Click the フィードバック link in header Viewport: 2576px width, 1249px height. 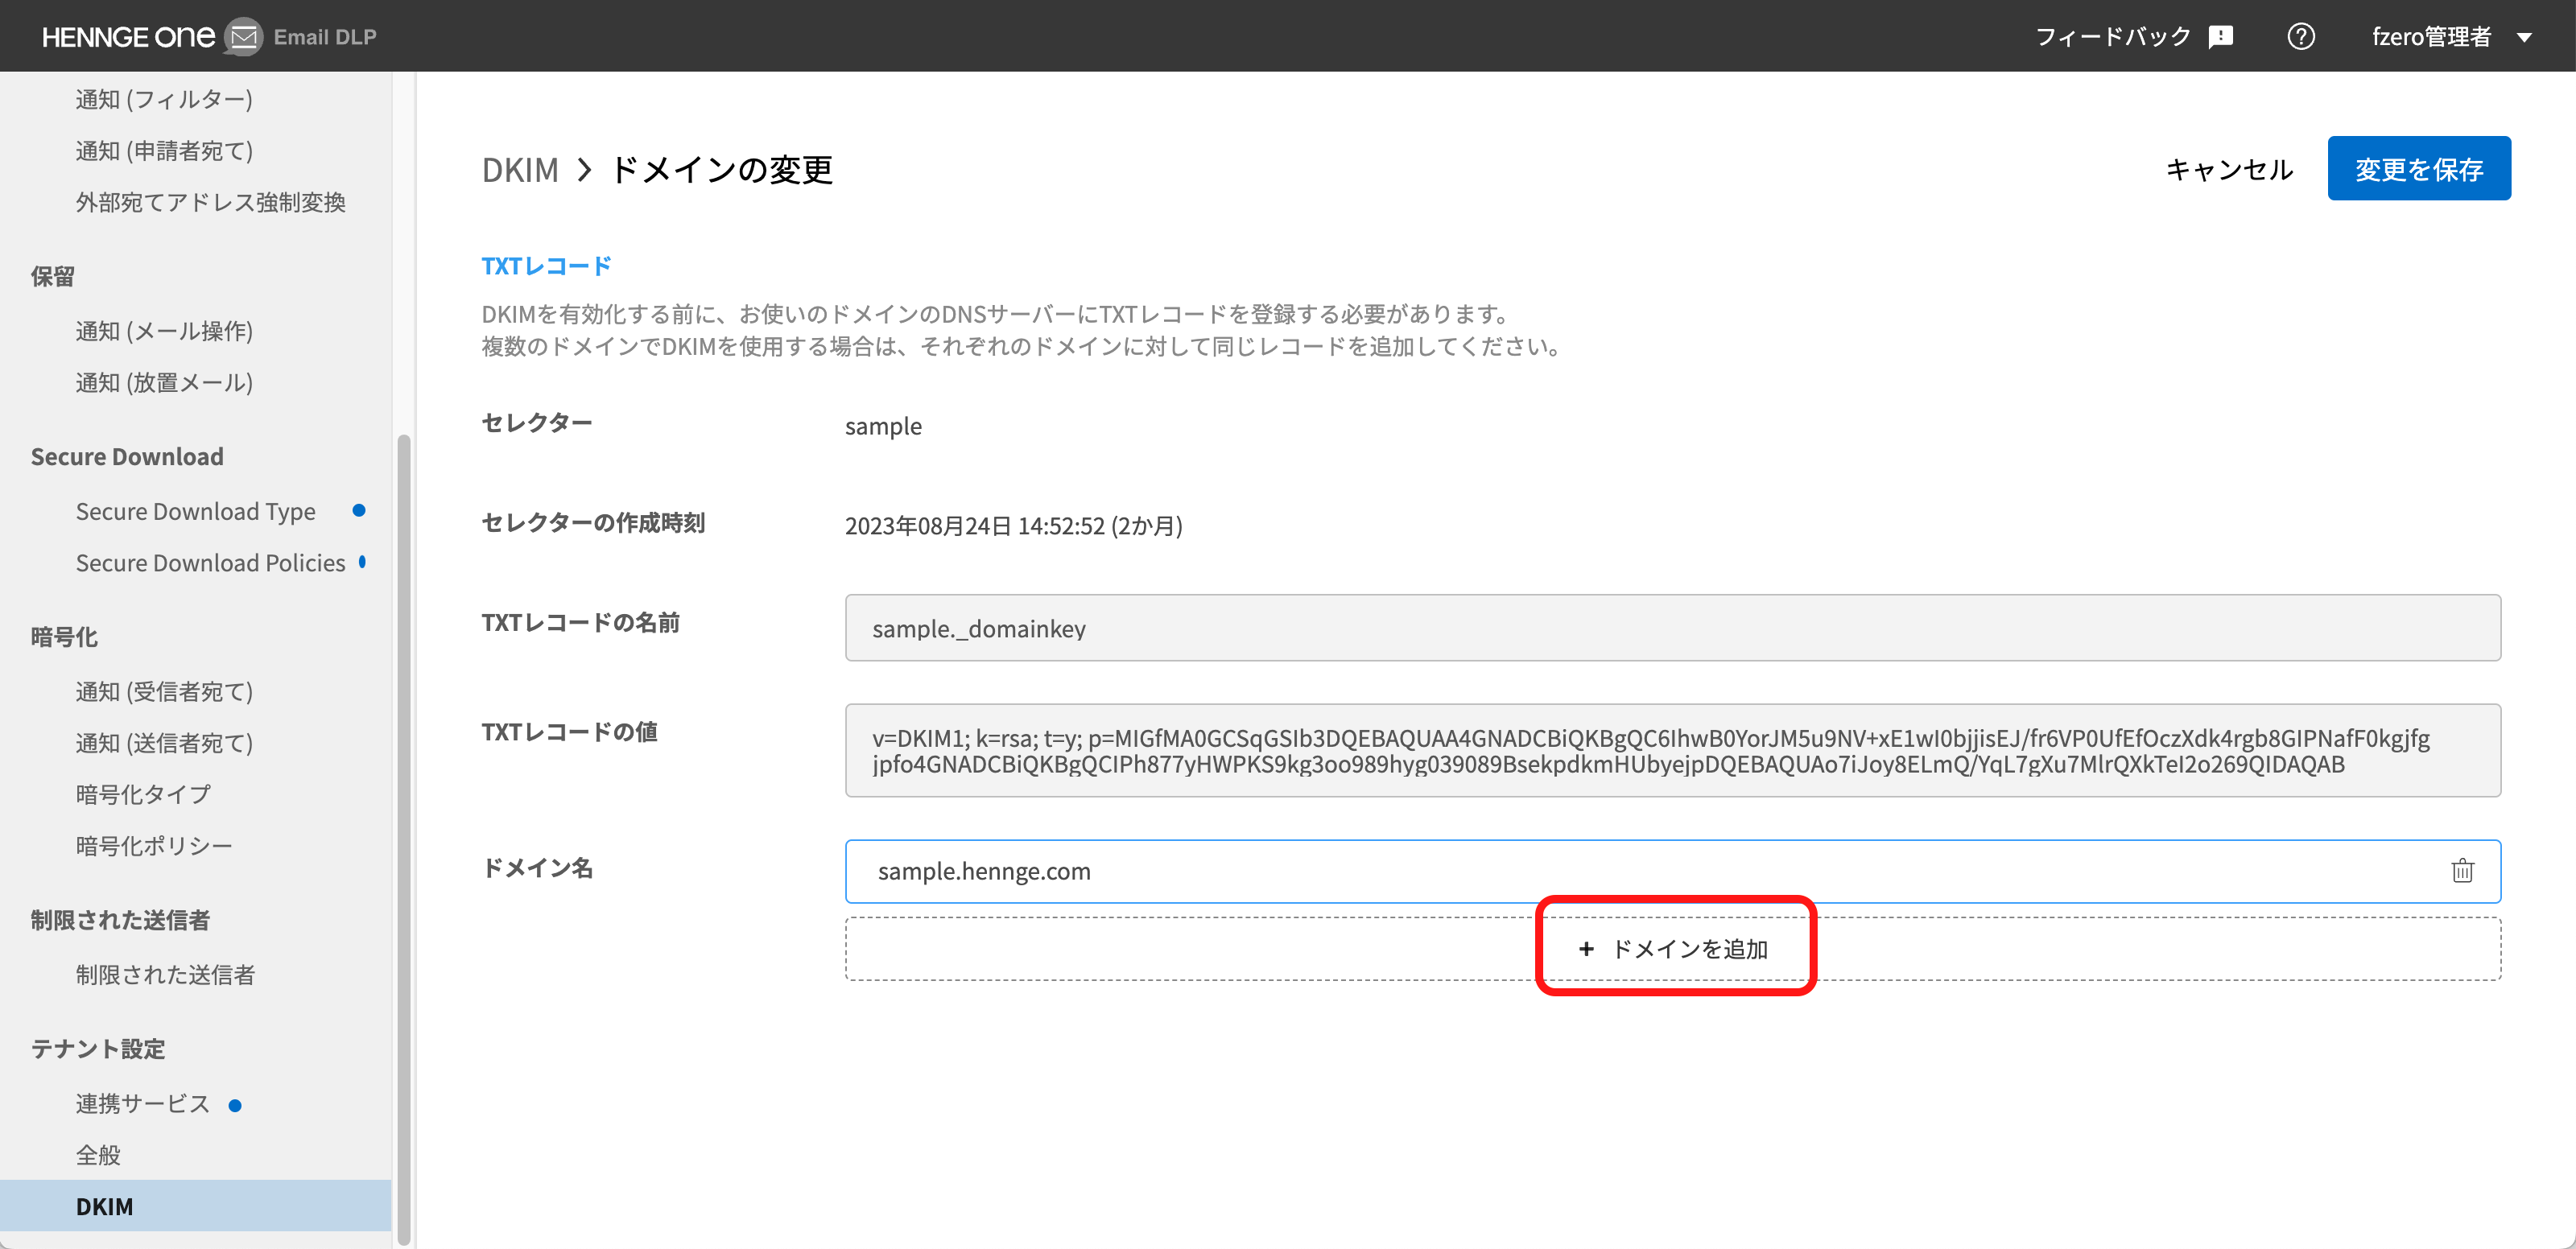pos(2113,37)
